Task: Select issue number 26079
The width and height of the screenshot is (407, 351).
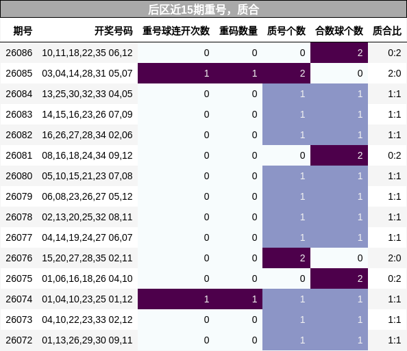Action: tap(19, 196)
